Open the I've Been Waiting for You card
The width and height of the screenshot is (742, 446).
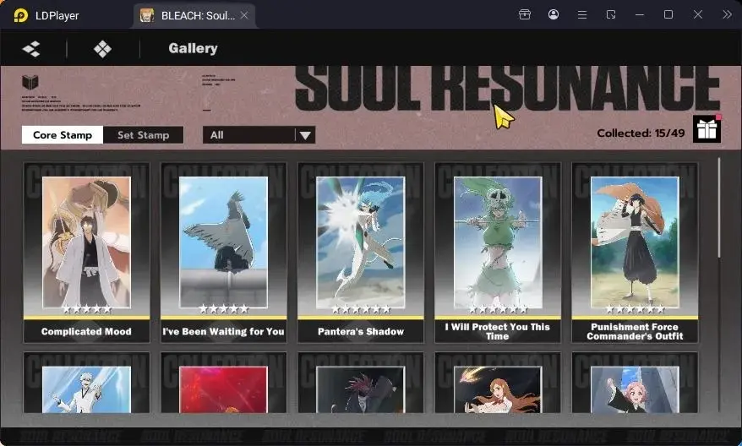(223, 253)
